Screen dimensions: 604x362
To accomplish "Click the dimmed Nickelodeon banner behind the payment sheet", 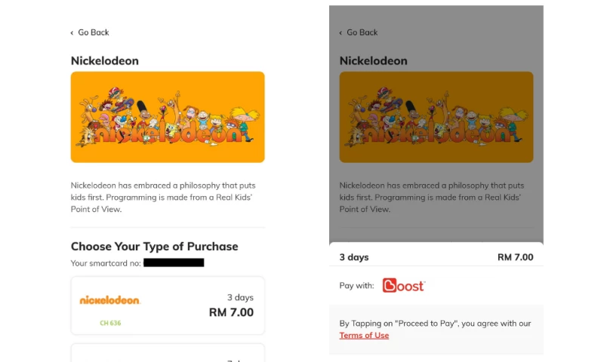I will tap(436, 117).
